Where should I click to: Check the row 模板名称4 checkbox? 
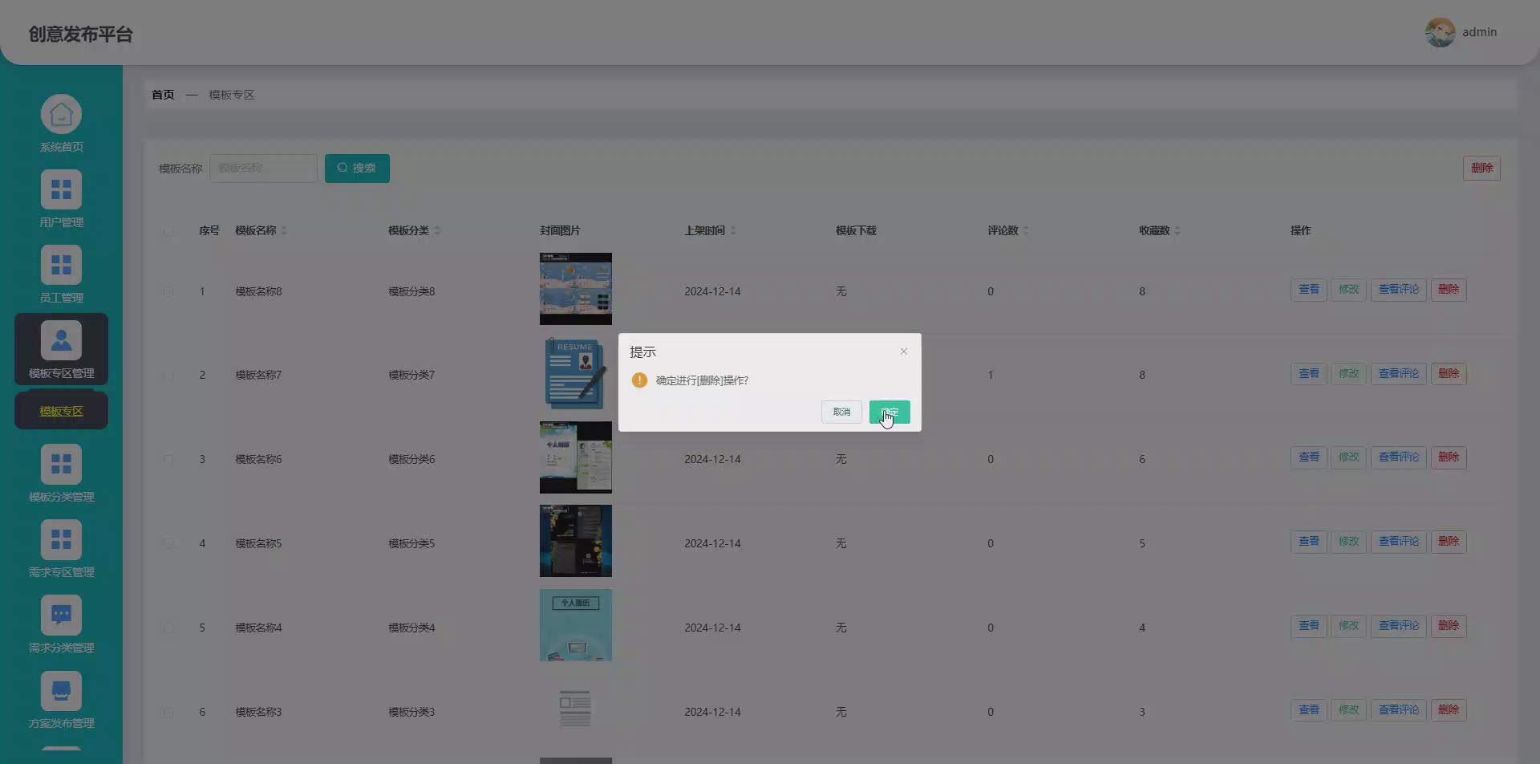[168, 628]
